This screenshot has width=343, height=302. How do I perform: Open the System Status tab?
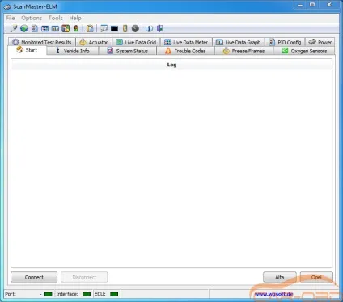pos(128,51)
